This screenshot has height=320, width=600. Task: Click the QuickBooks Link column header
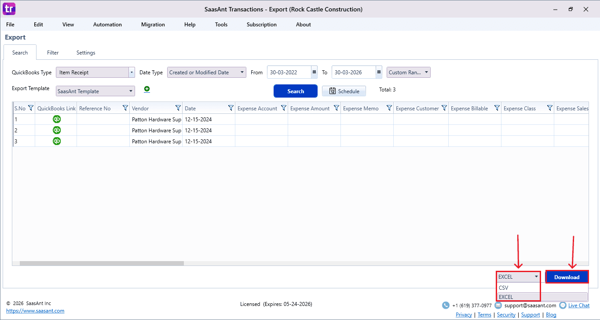tap(56, 108)
